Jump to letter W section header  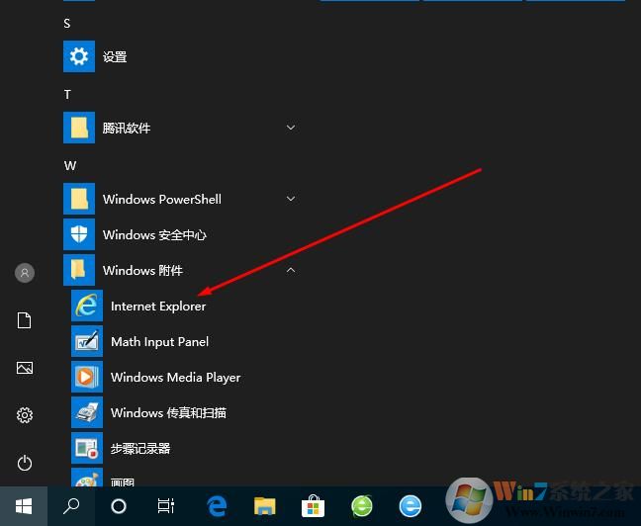pos(70,165)
